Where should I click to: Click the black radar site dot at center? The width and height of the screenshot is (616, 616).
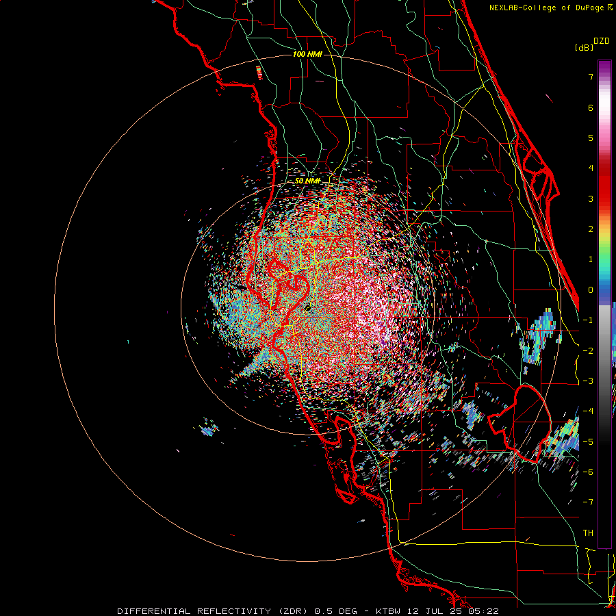pos(308,308)
